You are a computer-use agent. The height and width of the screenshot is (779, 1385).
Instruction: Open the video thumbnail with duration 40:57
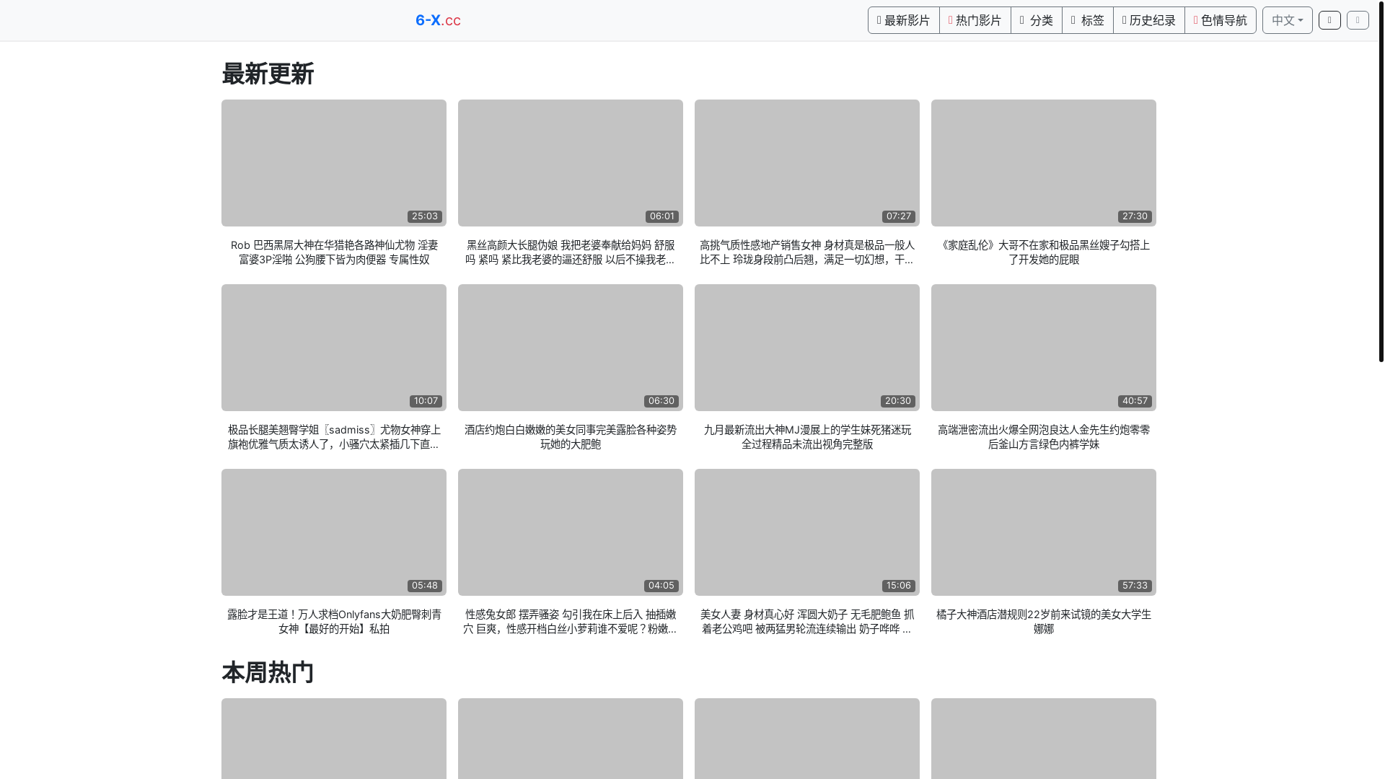1044,348
